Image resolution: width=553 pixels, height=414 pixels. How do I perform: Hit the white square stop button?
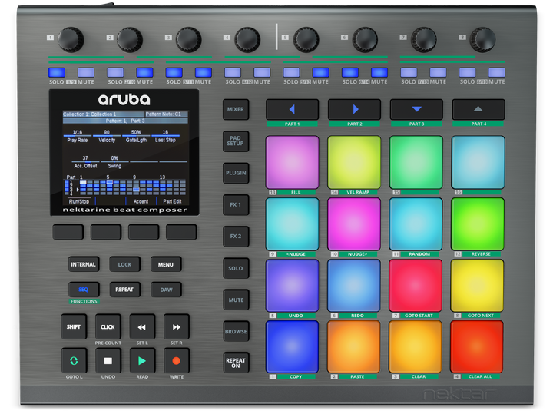click(x=108, y=360)
